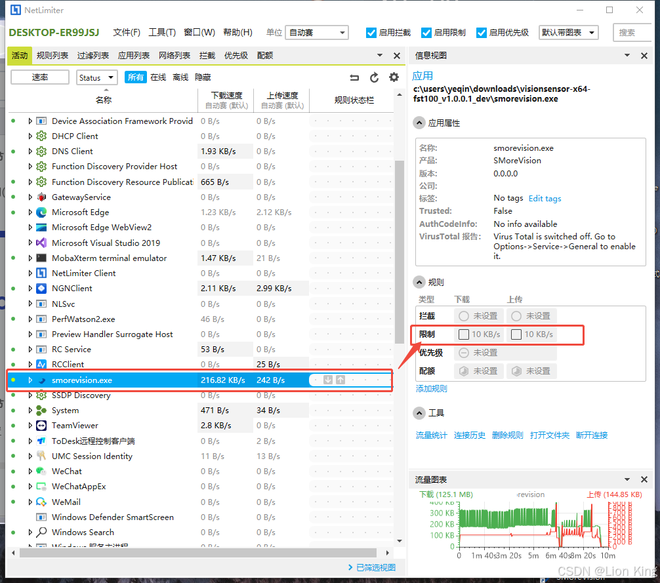Click the 删除规则 link
The image size is (660, 583).
(508, 435)
